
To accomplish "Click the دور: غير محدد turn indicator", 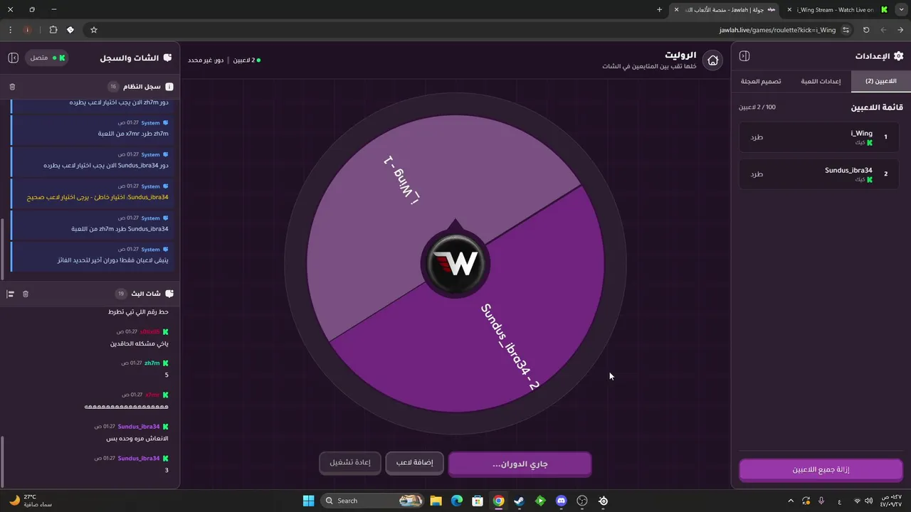I will (x=206, y=60).
